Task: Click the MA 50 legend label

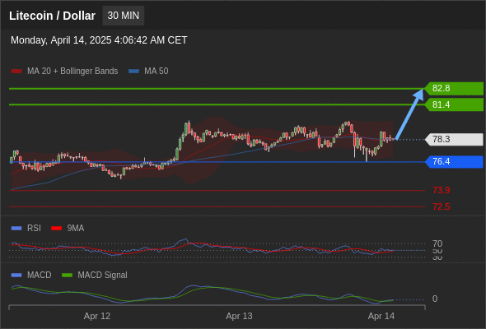Action: pos(157,72)
